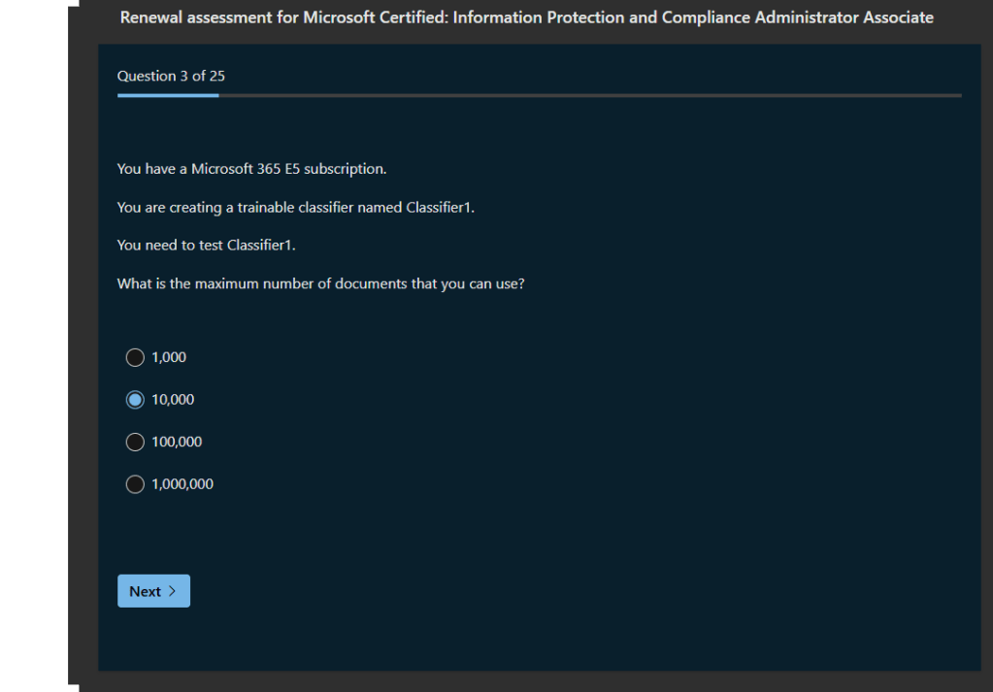
Task: Click the Microsoft 365 E5 subscription sentence
Action: pyautogui.click(x=251, y=169)
